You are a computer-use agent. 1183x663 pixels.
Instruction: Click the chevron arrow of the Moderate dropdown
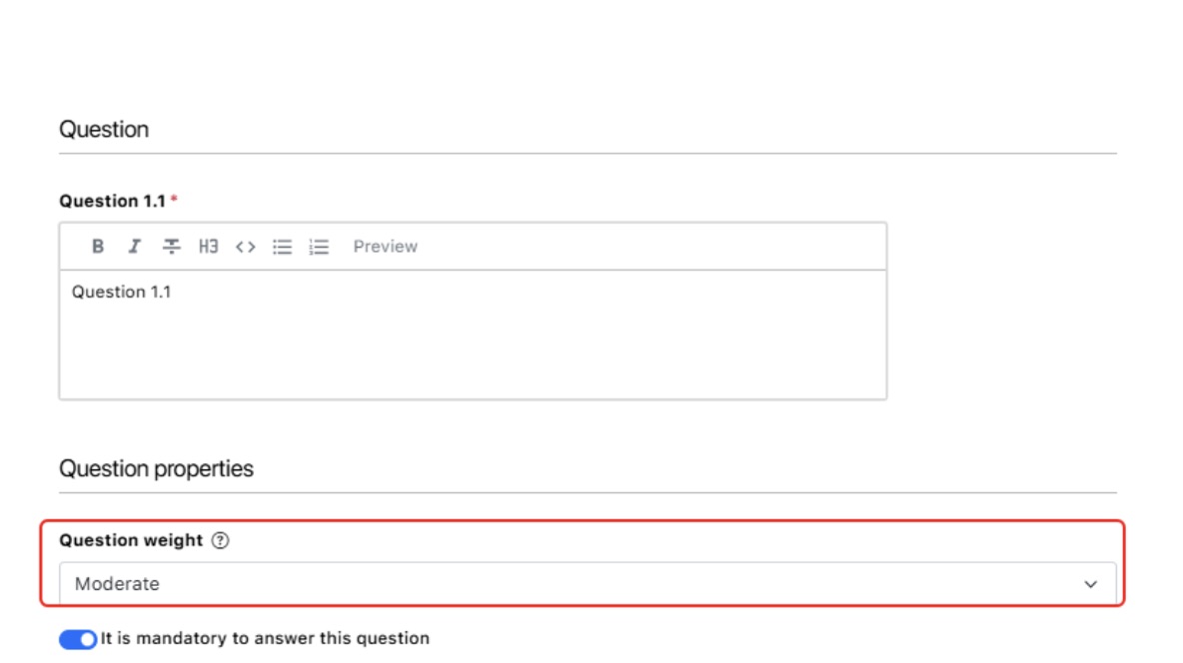click(1091, 584)
